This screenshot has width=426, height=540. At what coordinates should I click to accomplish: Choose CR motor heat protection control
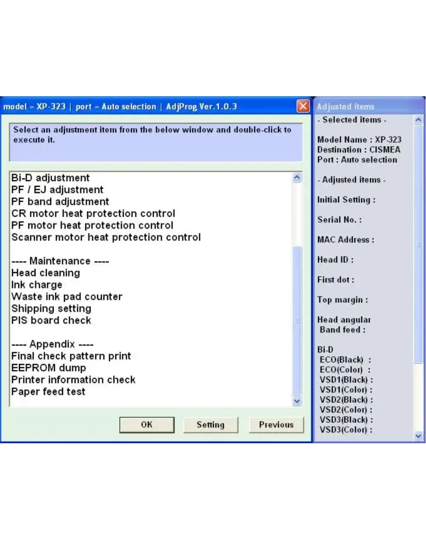point(93,213)
